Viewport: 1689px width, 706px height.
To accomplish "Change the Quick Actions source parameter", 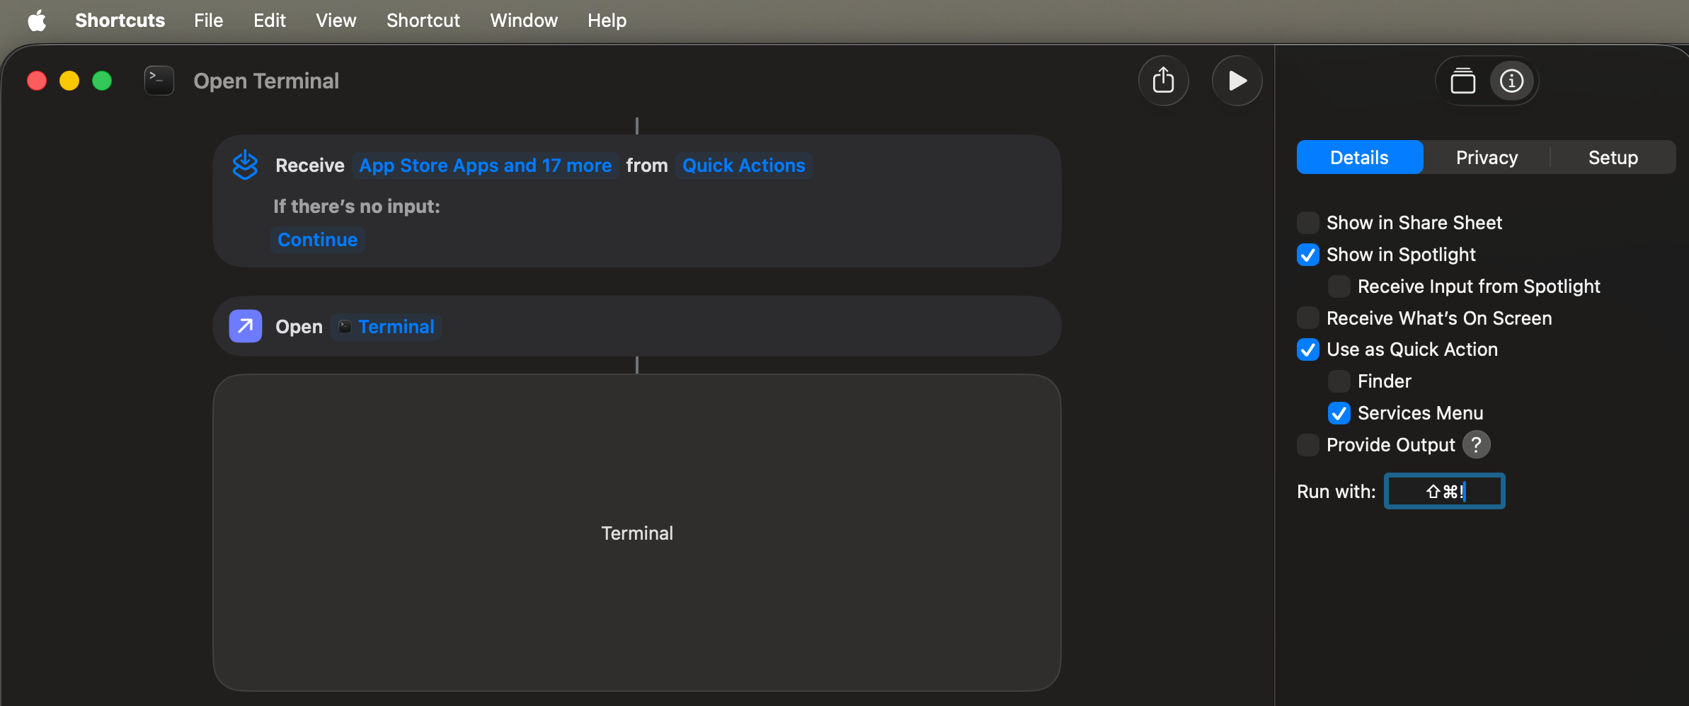I will pos(743,166).
